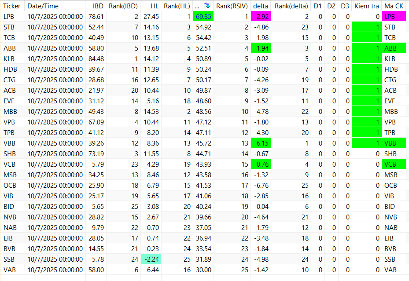Select the HDB ticker cell in the Ticker column

tap(12, 69)
